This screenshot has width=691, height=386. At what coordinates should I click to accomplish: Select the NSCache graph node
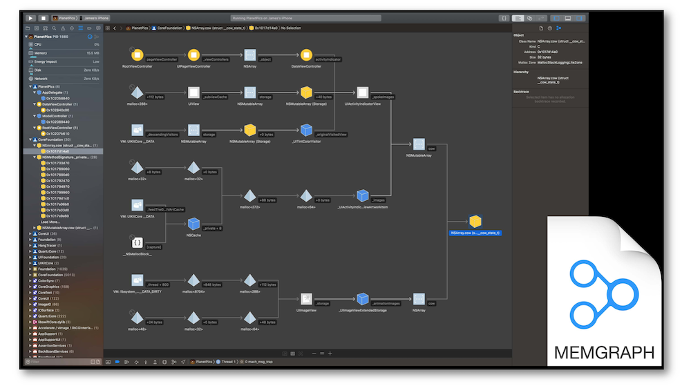tap(193, 224)
